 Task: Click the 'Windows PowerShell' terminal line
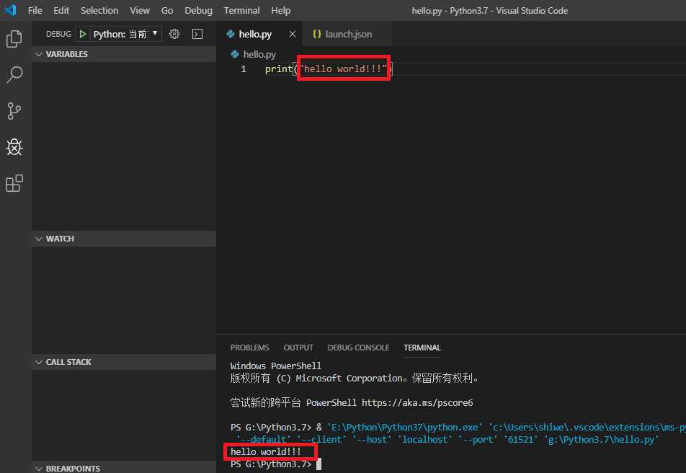point(275,366)
